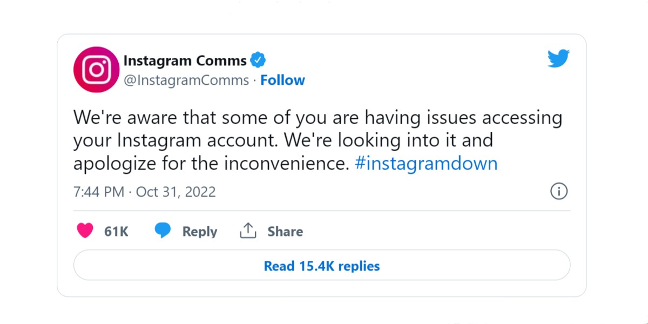Click the Oct 31, 2022 timestamp
Screen dimensions: 648x324
tap(175, 191)
